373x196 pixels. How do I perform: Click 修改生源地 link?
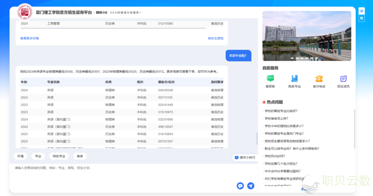click(x=216, y=38)
